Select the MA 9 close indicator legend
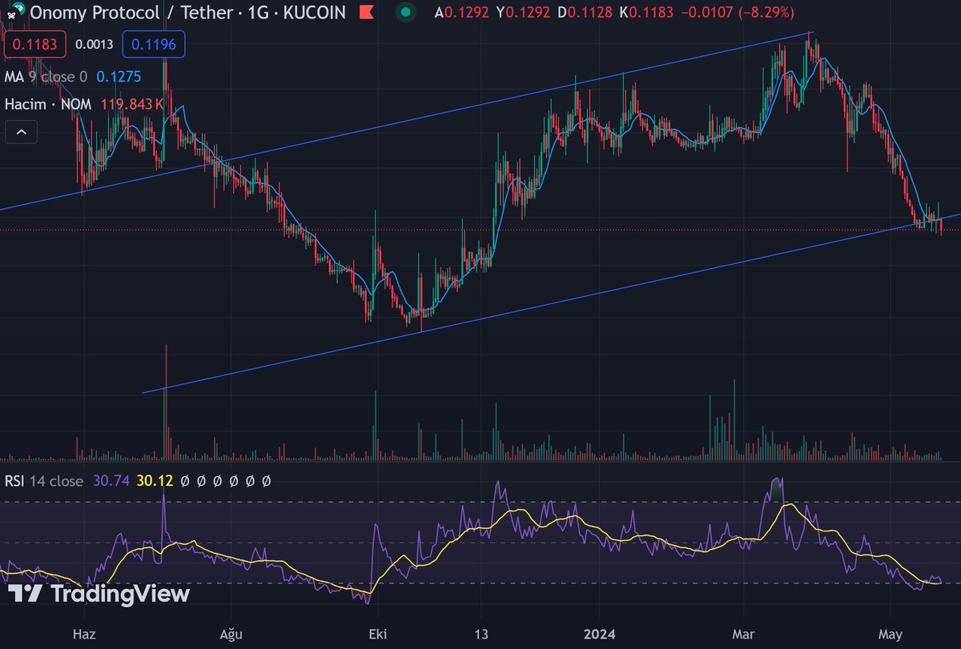961x649 pixels. (46, 78)
